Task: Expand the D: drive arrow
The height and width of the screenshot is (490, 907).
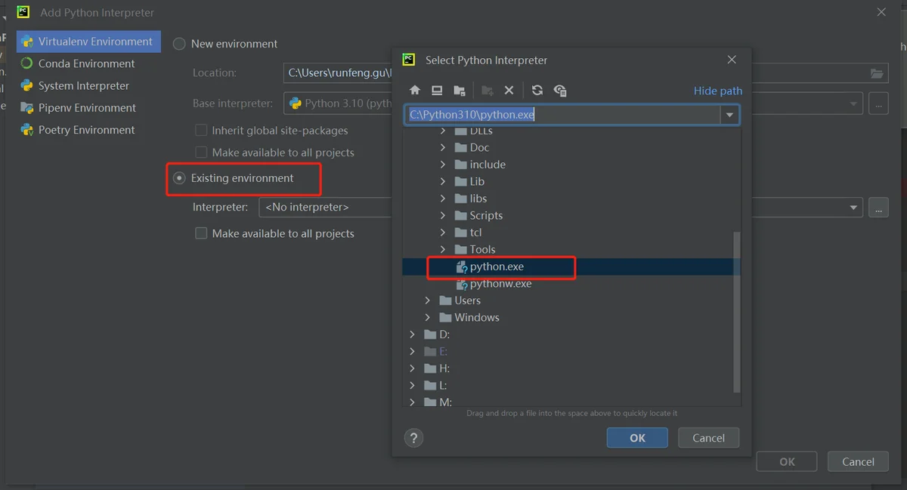Action: (412, 334)
